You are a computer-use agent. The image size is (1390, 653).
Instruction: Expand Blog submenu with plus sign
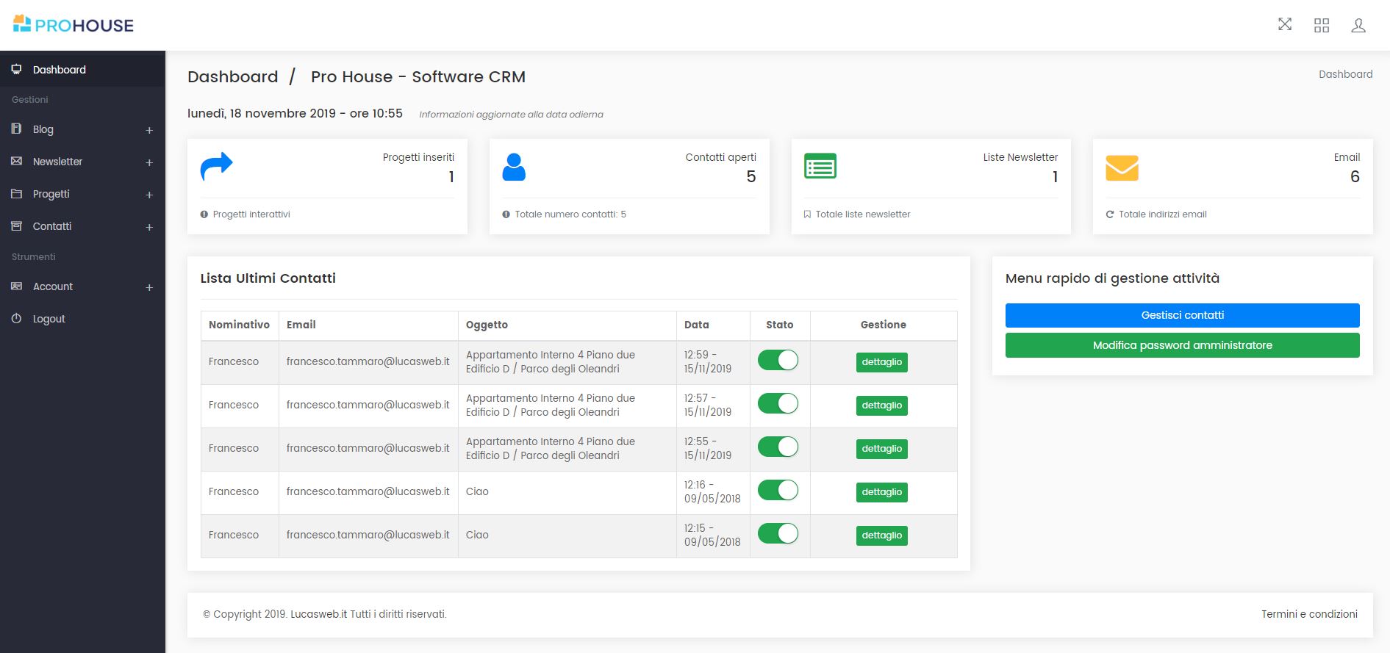click(x=149, y=130)
